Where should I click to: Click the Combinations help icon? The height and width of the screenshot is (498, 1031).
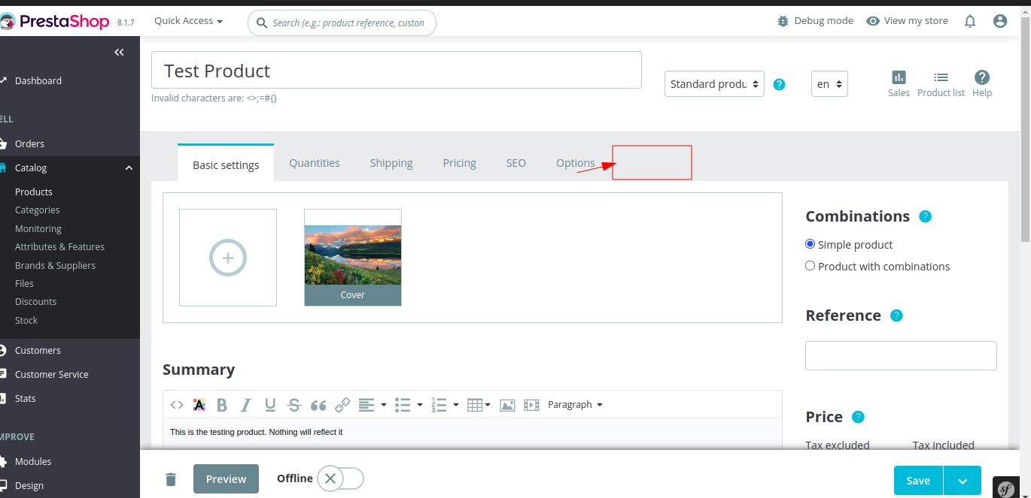(x=926, y=216)
